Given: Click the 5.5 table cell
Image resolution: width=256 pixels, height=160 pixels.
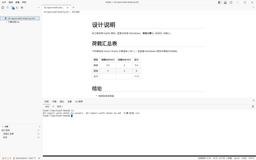Looking at the screenshot, I should tap(137, 65).
